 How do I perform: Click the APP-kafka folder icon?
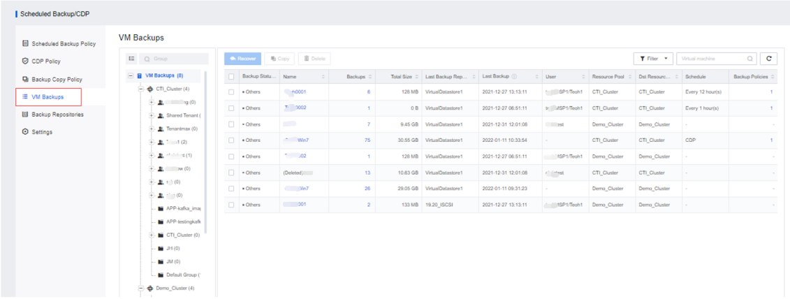coord(160,208)
